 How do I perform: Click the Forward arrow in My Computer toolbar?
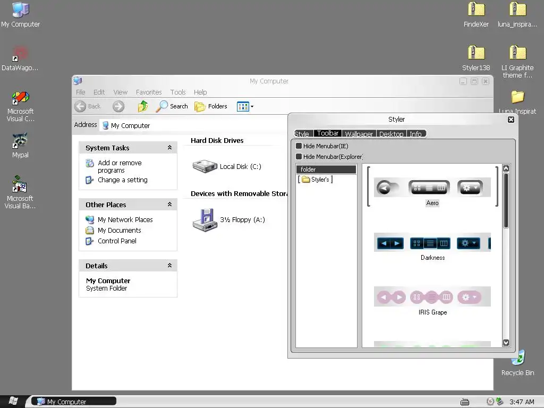(118, 106)
